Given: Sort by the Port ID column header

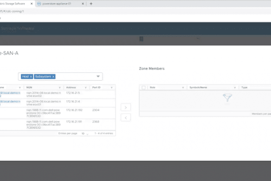Looking at the screenshot, I should pos(96,87).
